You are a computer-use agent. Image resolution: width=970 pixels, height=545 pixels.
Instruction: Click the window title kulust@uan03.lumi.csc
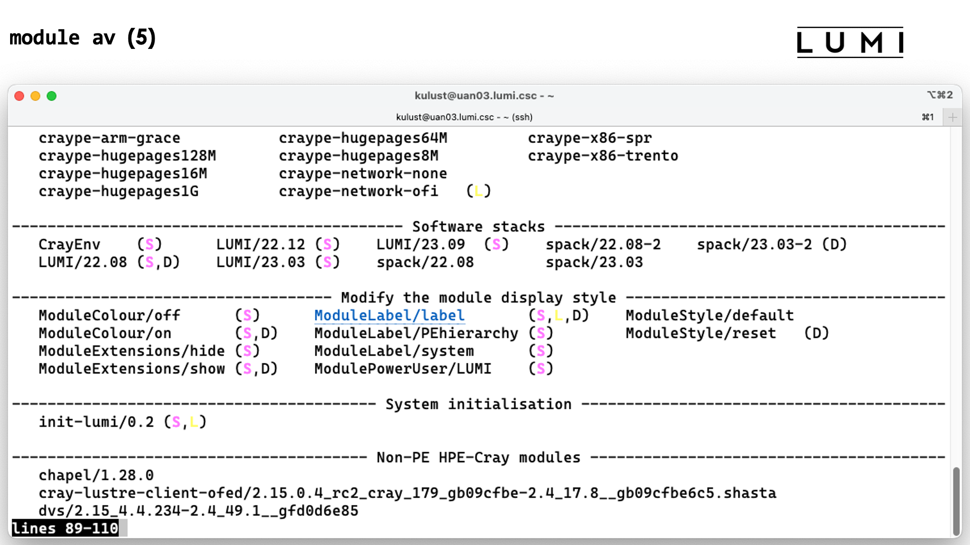pos(484,96)
